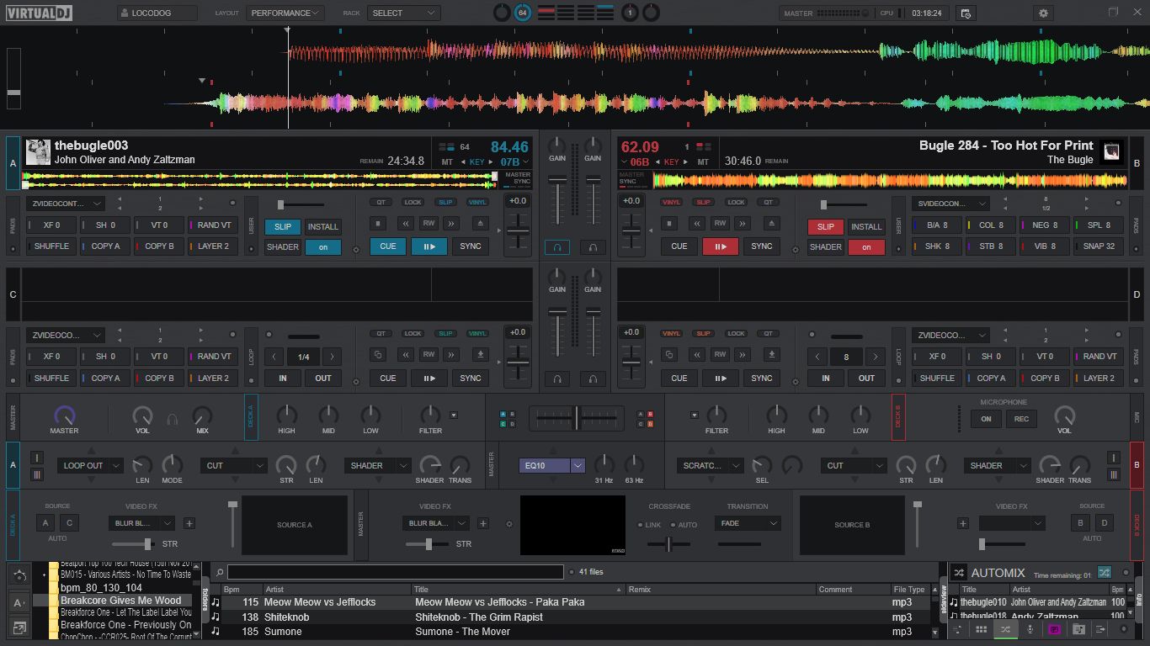Open the grid view icon in the sideview toolbar

pos(982,629)
